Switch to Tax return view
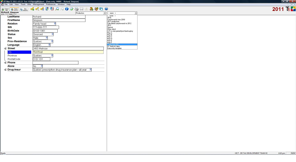The width and height of the screenshot is (296, 162). [24, 9]
